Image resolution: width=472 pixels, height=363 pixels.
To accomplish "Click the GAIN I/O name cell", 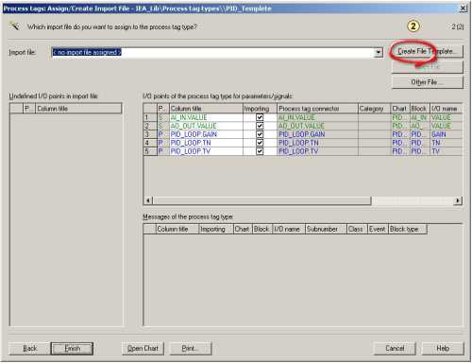I will point(446,134).
